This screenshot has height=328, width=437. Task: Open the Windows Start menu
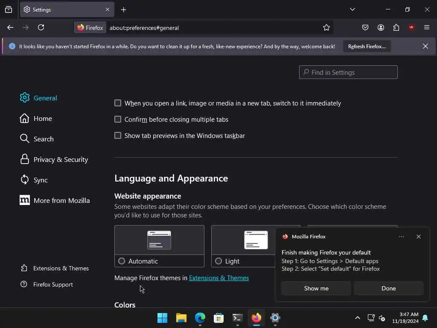pos(162,318)
